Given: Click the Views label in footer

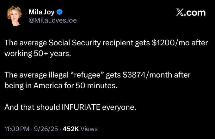Looking at the screenshot, I should click(89, 129).
